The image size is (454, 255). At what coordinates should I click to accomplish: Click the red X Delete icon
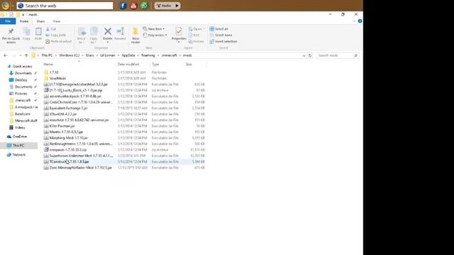pos(108,31)
